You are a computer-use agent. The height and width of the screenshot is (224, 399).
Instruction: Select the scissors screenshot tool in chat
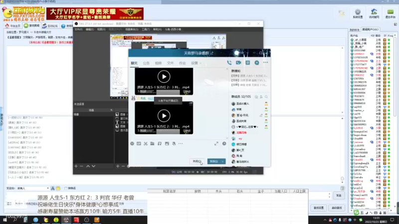click(x=146, y=143)
